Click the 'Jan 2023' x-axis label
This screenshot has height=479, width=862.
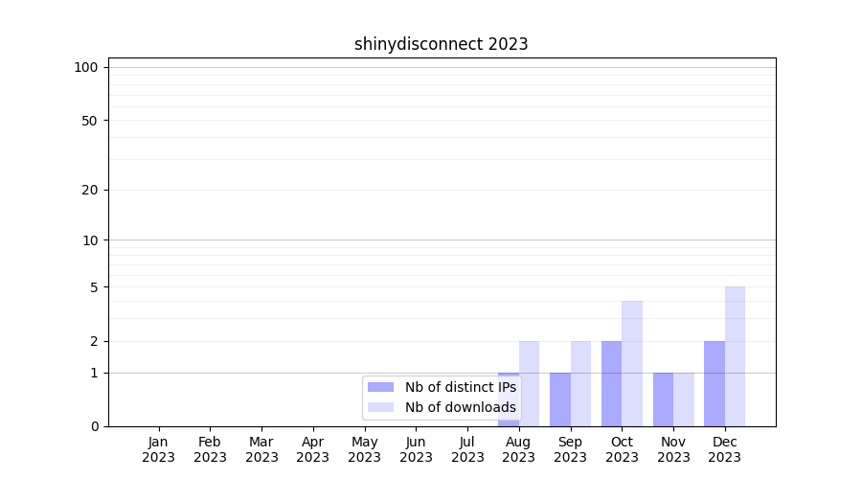(x=158, y=449)
